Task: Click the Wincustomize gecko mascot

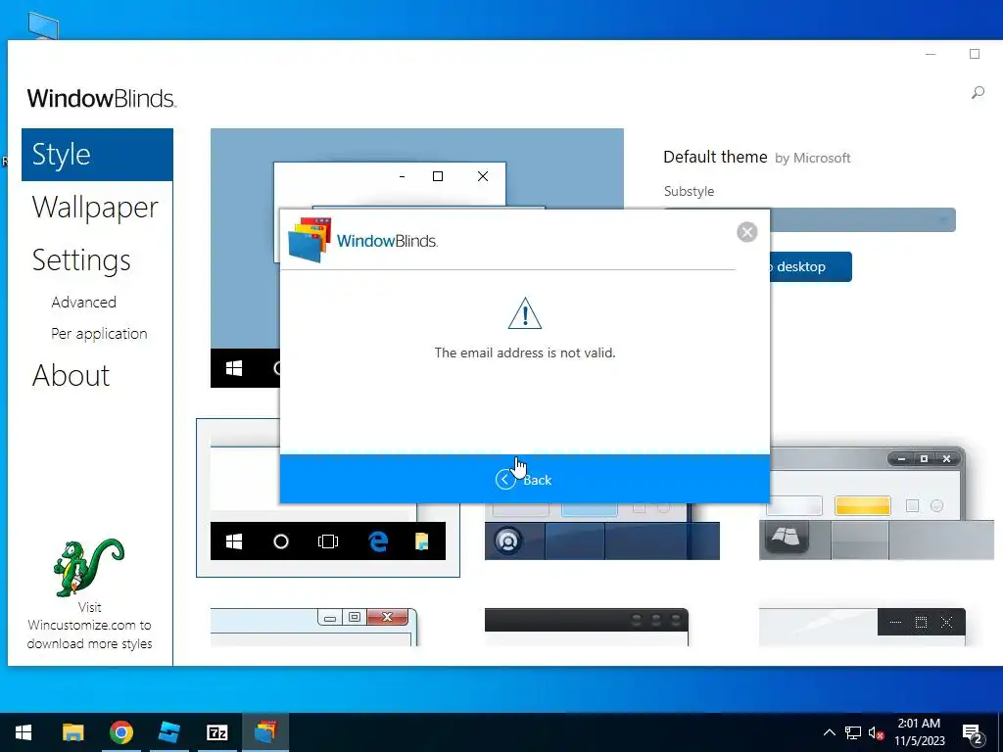Action: click(x=89, y=567)
